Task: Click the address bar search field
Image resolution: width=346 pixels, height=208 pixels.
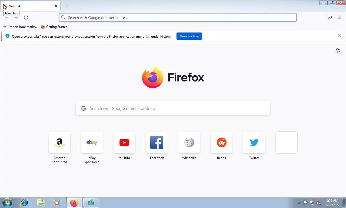Action: coord(178,17)
